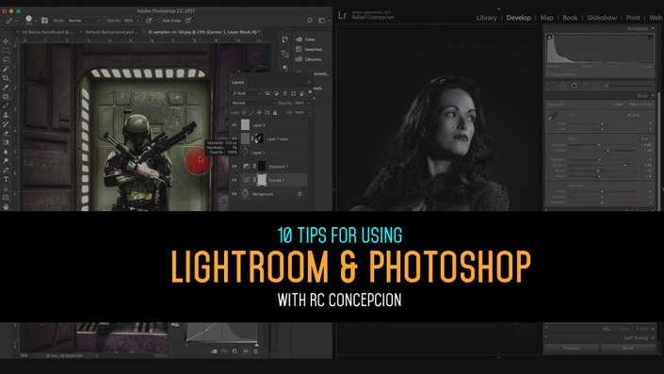
Task: Select Color treatment in Lightroom
Action: tap(619, 105)
